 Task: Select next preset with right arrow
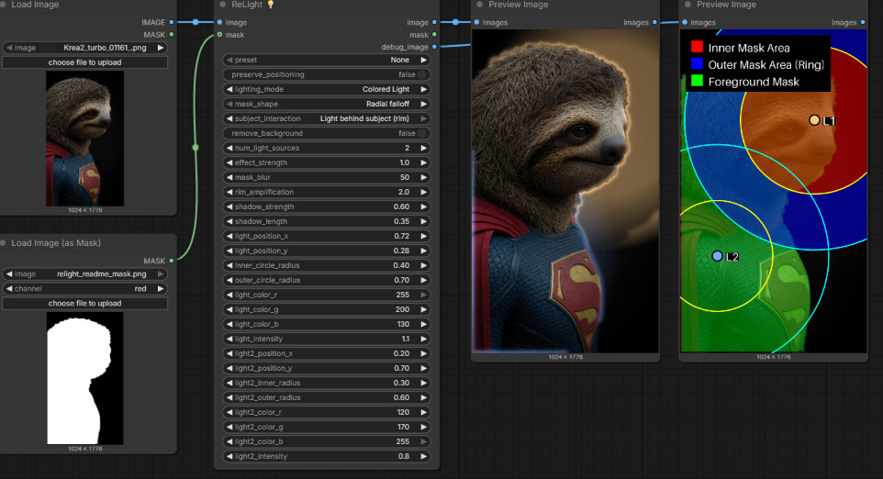(423, 60)
